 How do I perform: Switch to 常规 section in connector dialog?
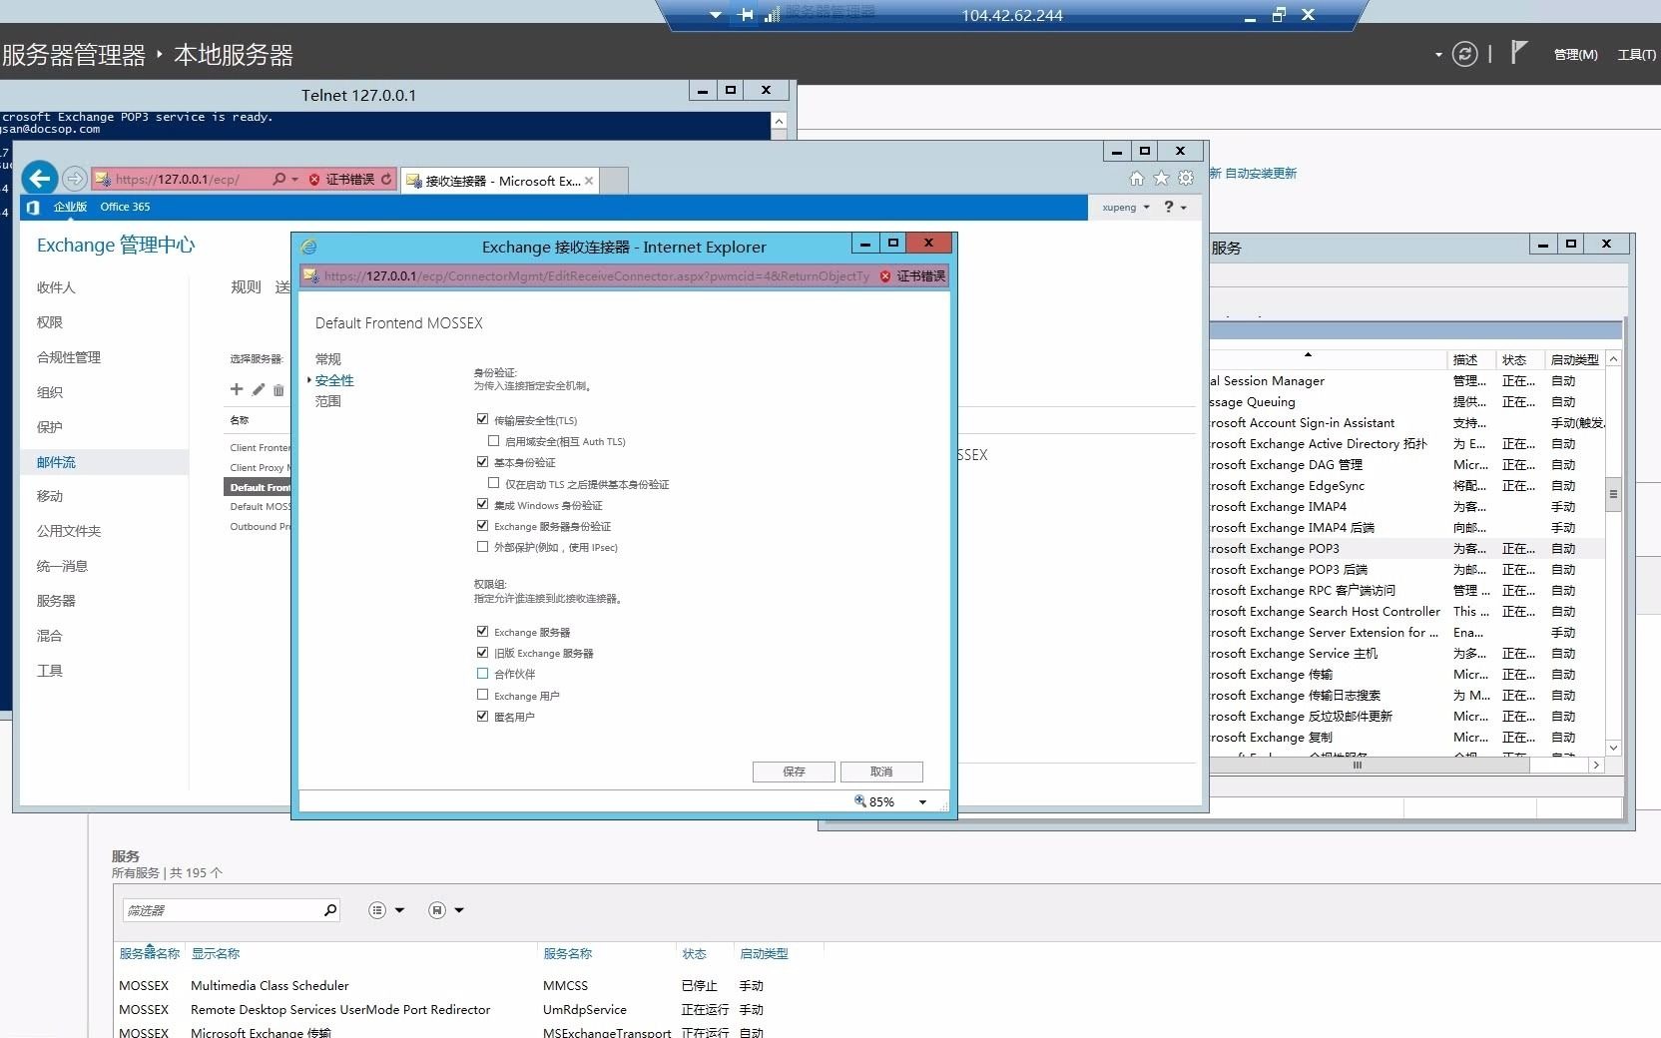pyautogui.click(x=328, y=359)
